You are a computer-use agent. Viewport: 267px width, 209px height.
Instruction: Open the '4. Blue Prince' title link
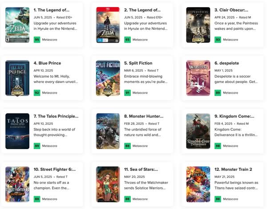47,63
